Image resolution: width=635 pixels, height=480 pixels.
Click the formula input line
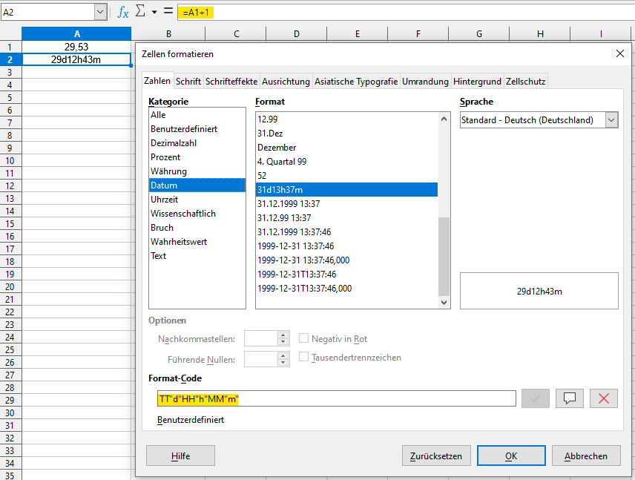(406, 12)
